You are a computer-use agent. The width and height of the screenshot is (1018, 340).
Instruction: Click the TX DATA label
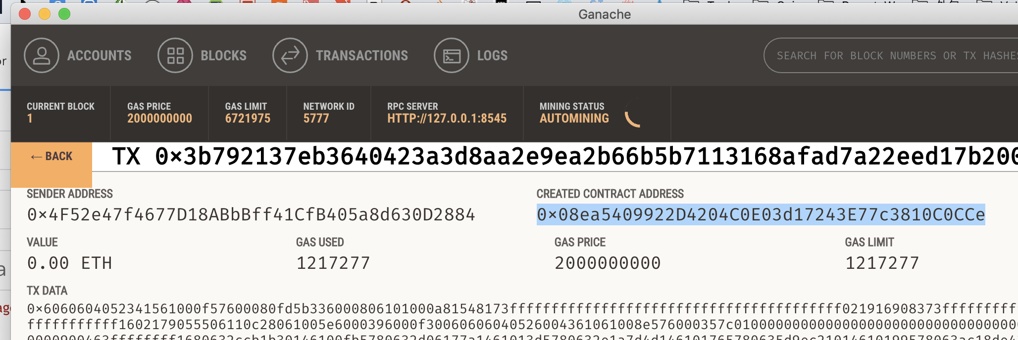[x=47, y=291]
